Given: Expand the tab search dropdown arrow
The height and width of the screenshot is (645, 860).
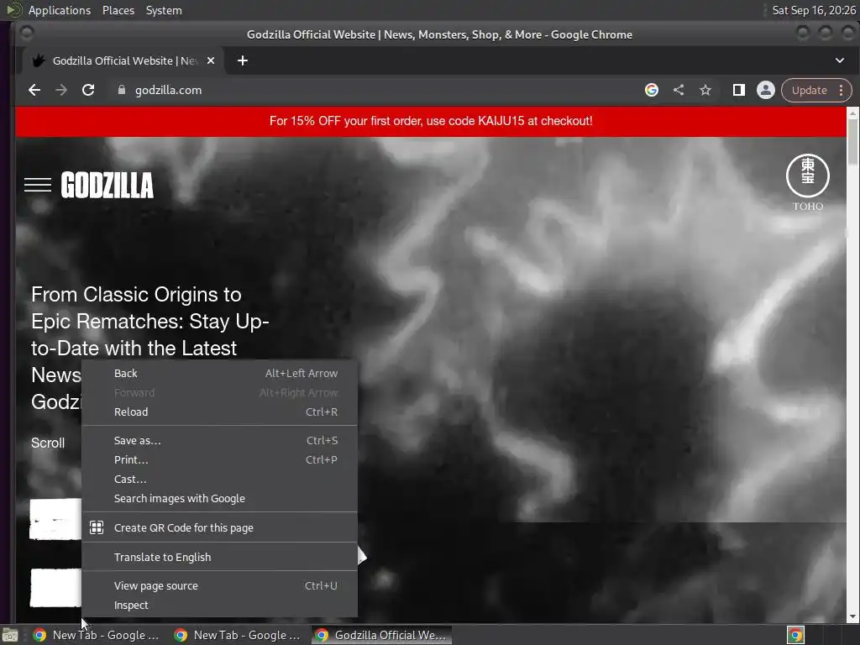Looking at the screenshot, I should [x=840, y=60].
